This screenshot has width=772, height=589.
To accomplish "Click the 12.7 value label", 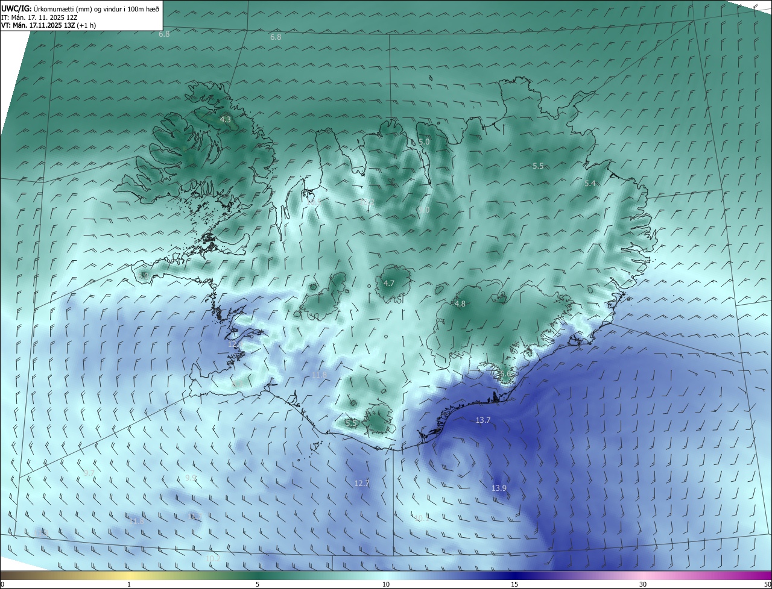I will tap(361, 483).
